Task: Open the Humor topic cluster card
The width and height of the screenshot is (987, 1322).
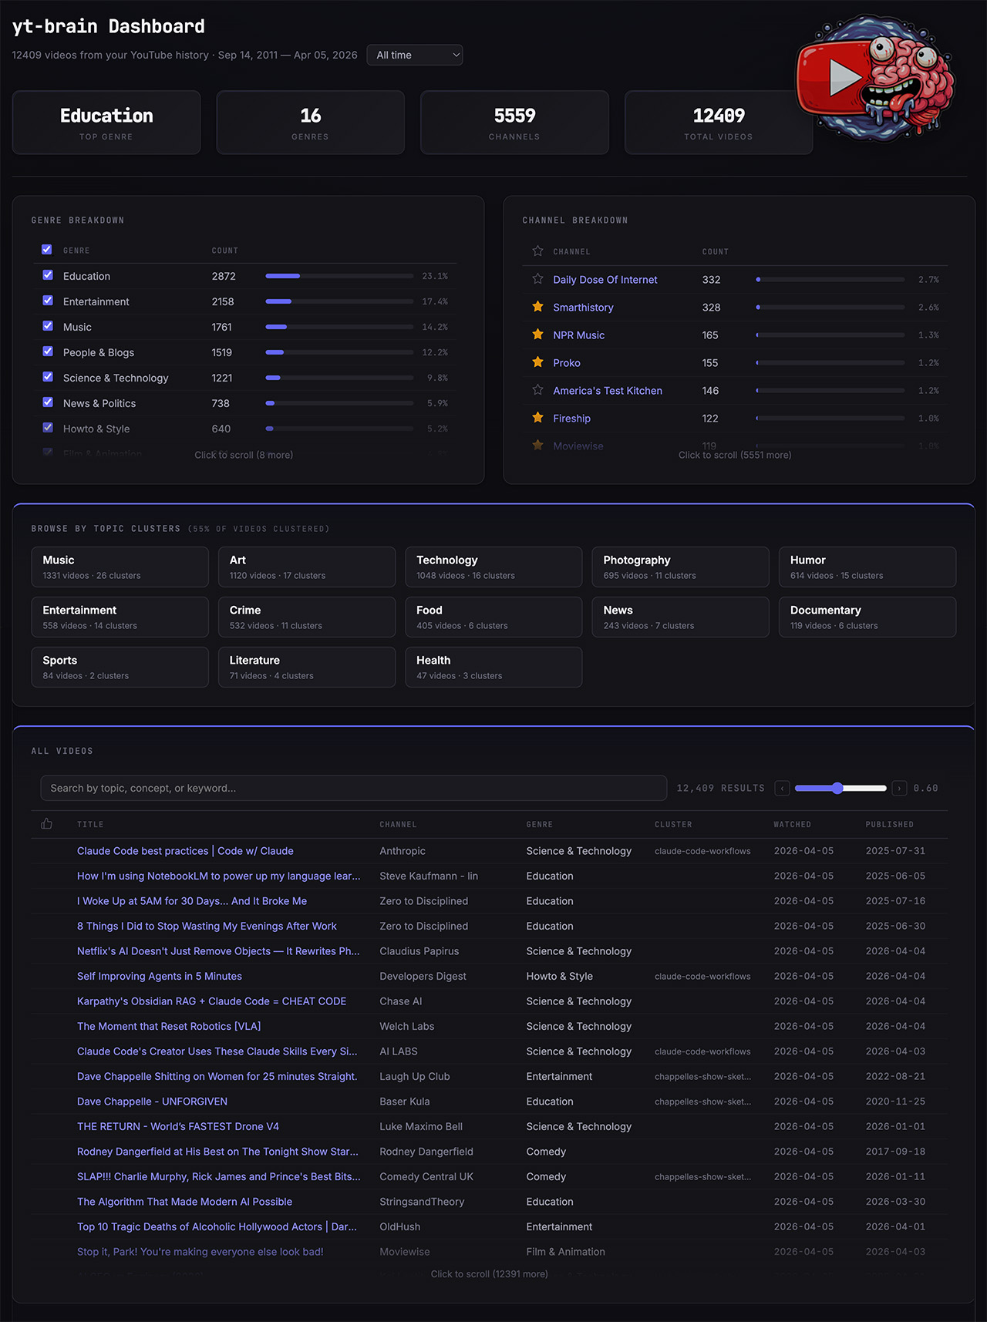Action: 867,567
